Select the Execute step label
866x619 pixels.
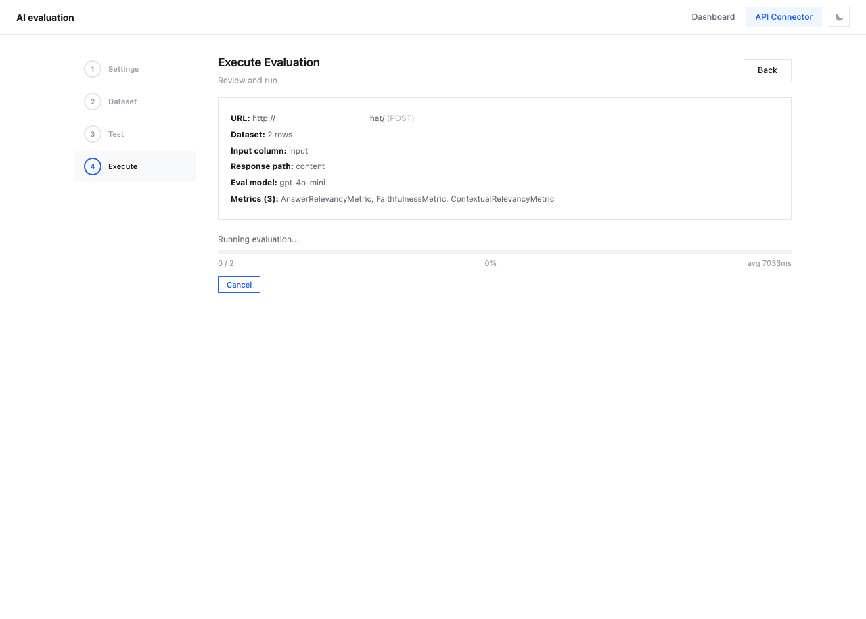122,166
